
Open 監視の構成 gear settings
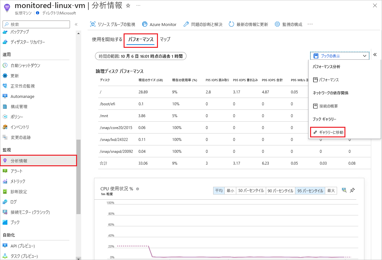[x=288, y=24]
